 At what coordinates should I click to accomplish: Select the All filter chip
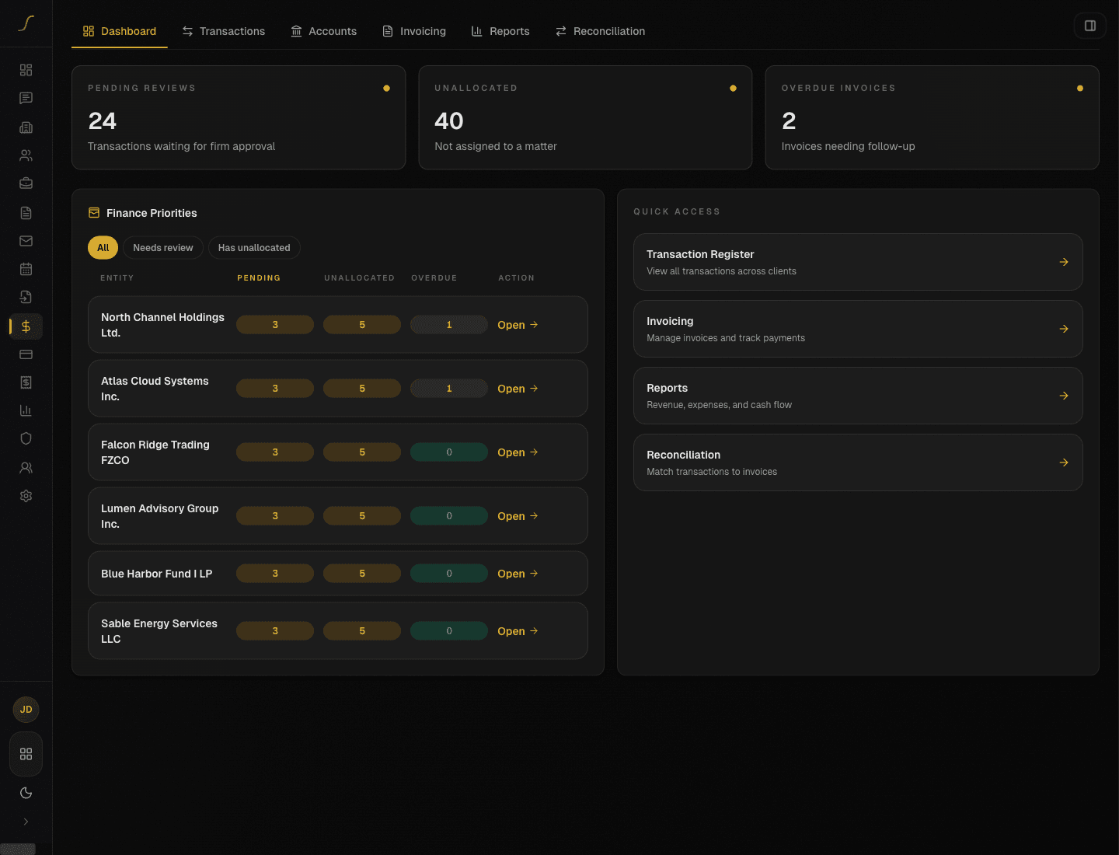tap(103, 248)
